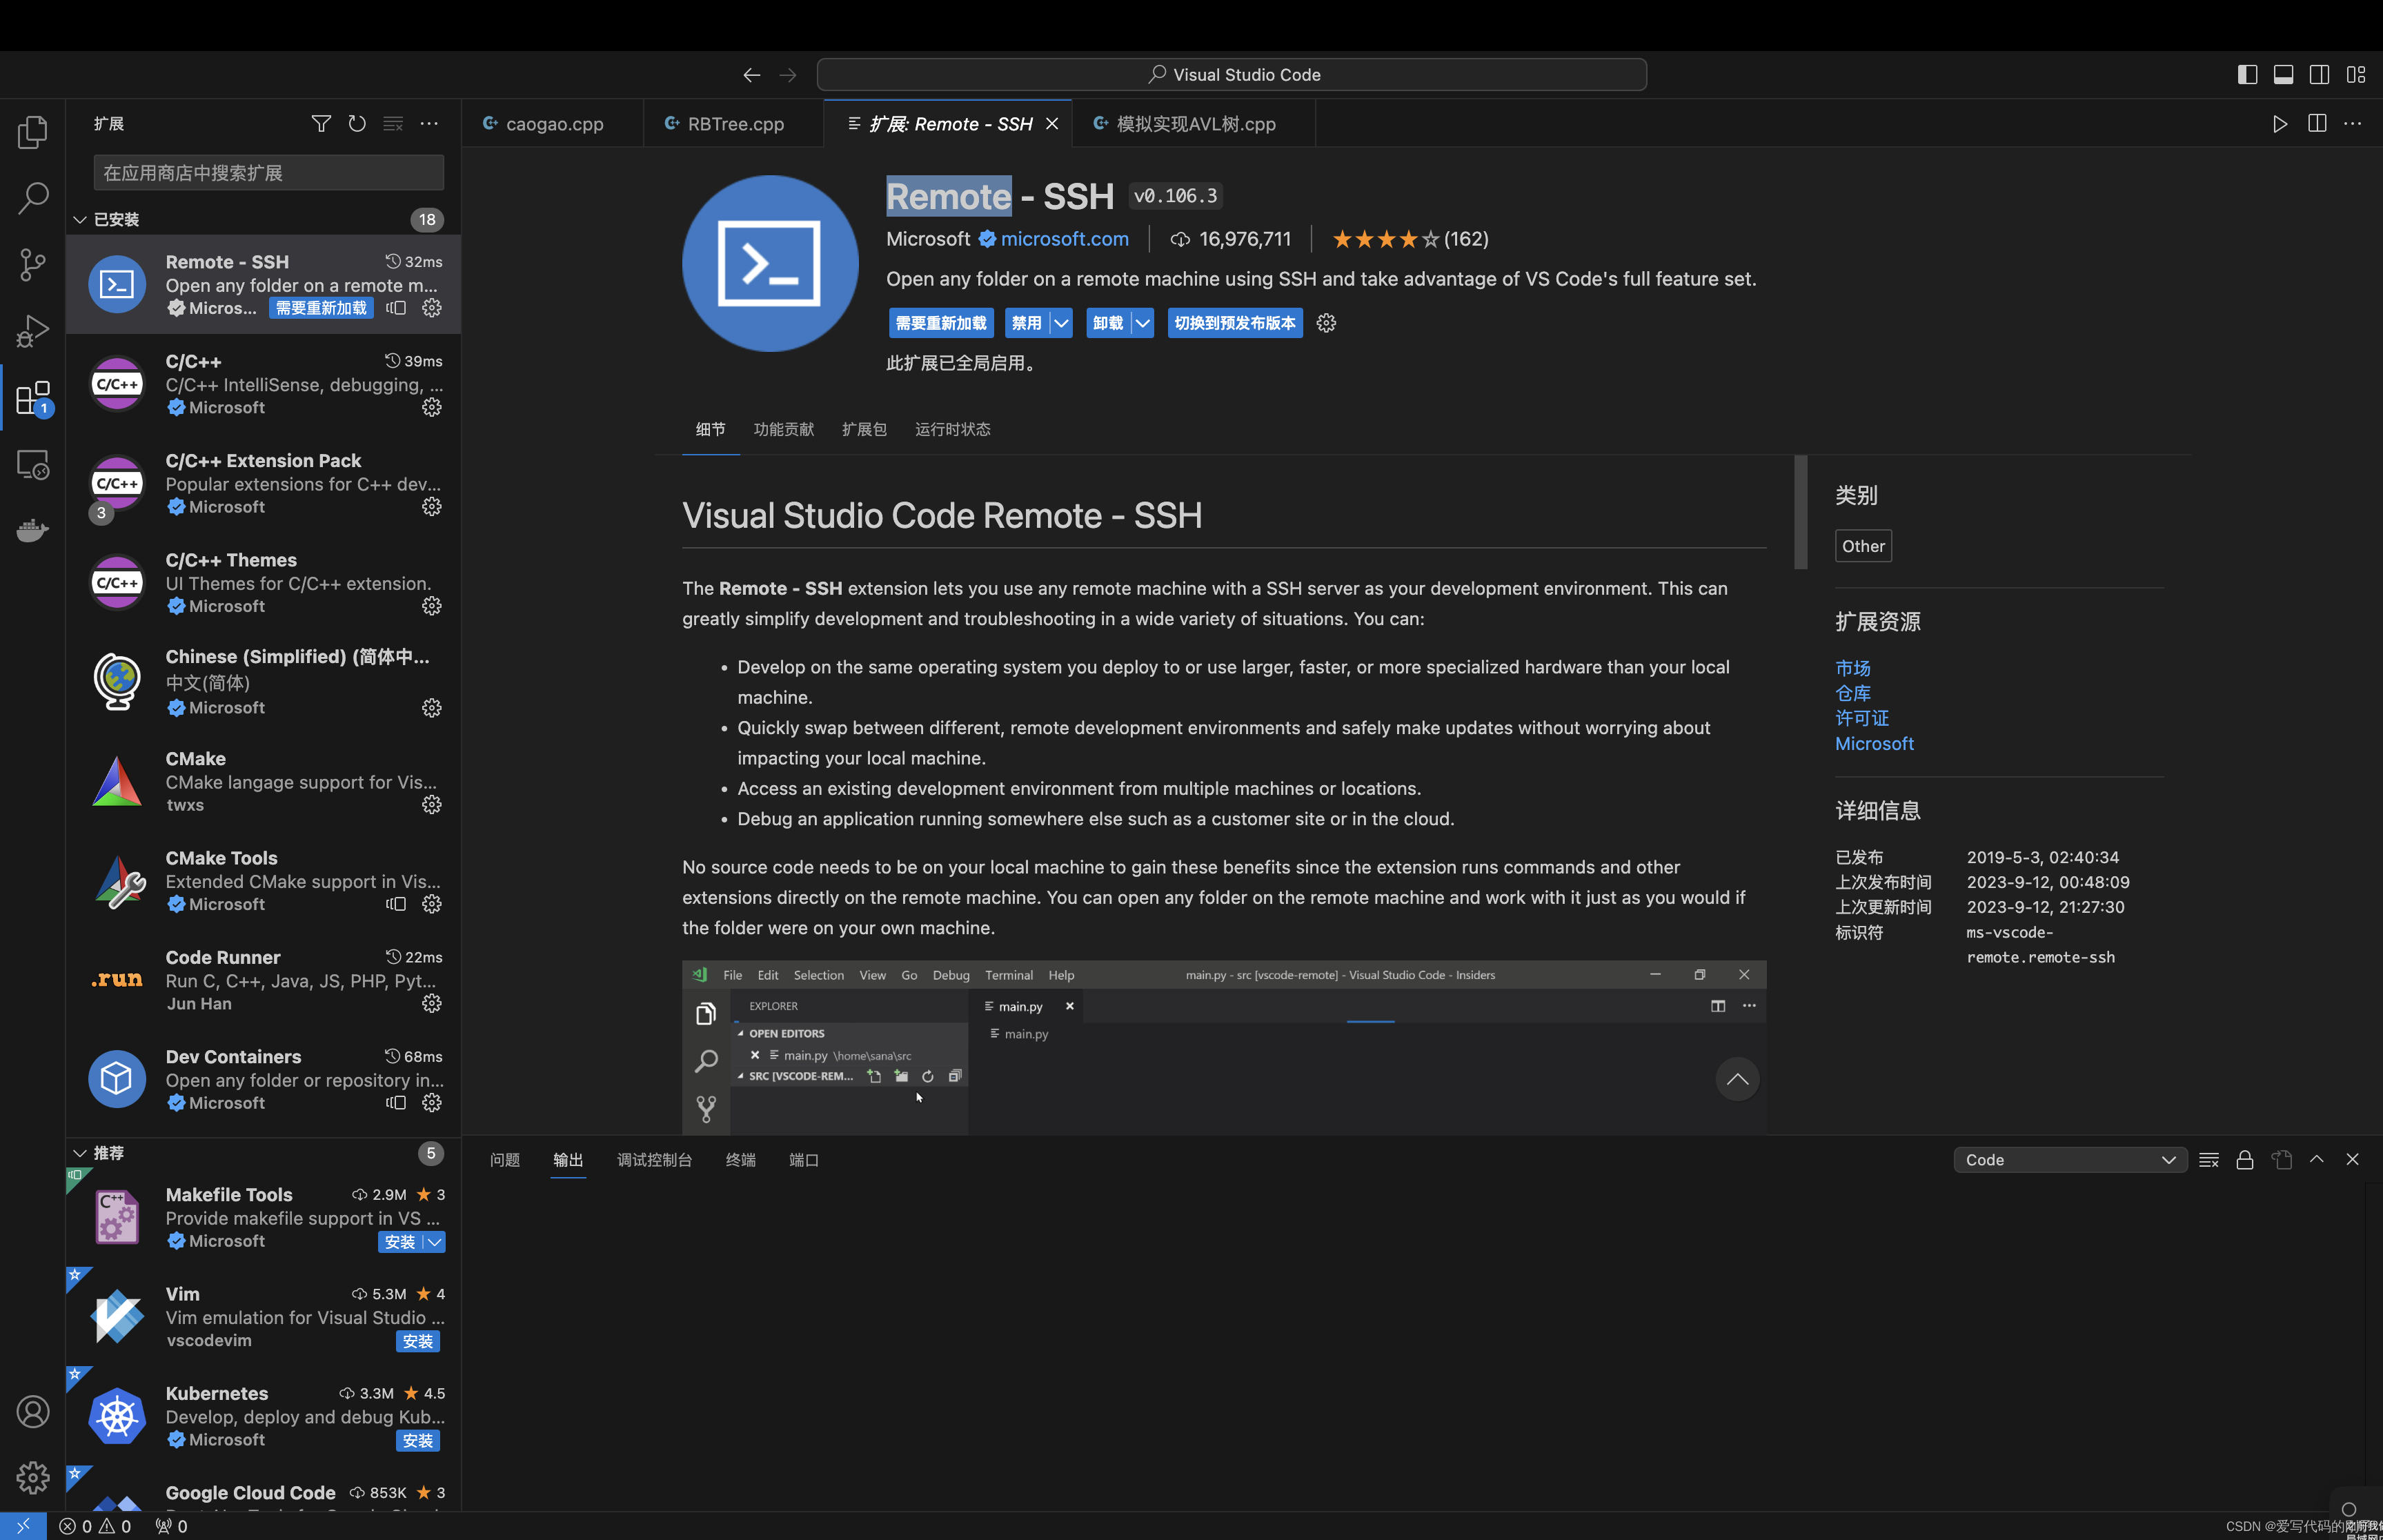Click 切换到预发布版本 button
This screenshot has height=1540, width=2383.
1234,323
